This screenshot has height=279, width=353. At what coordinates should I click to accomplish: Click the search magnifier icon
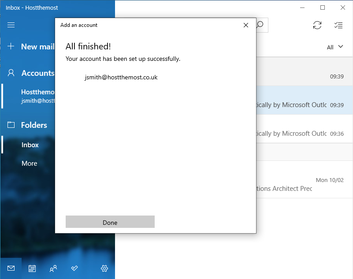click(x=260, y=25)
